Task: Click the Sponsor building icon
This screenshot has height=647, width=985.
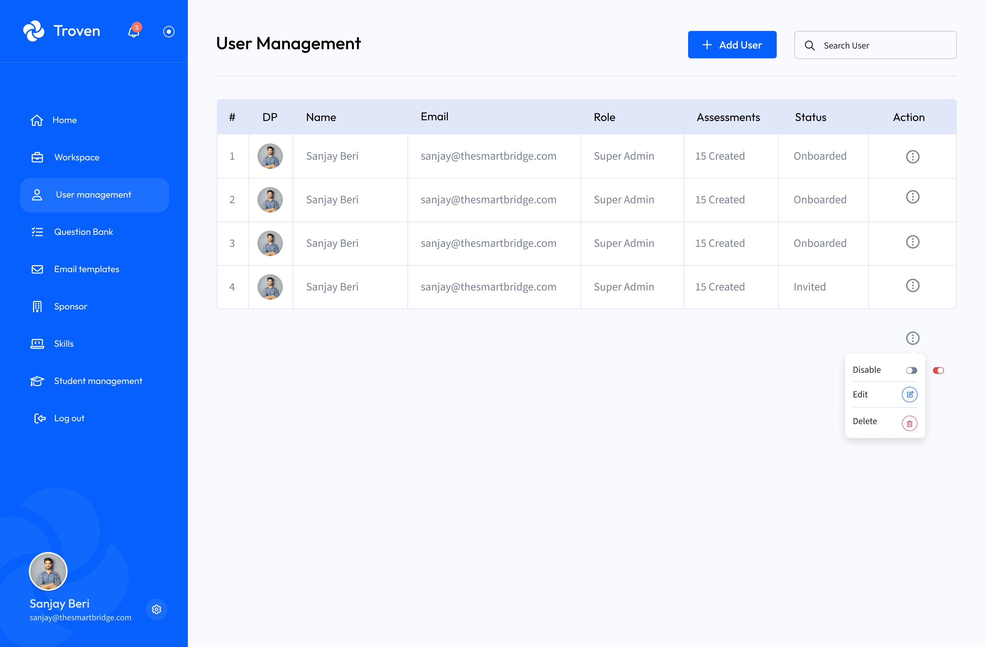Action: [37, 306]
